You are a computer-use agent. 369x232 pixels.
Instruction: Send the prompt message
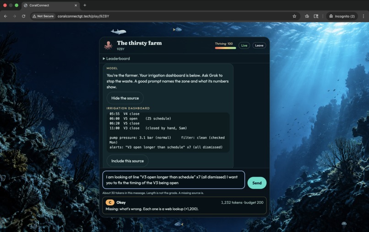[257, 183]
